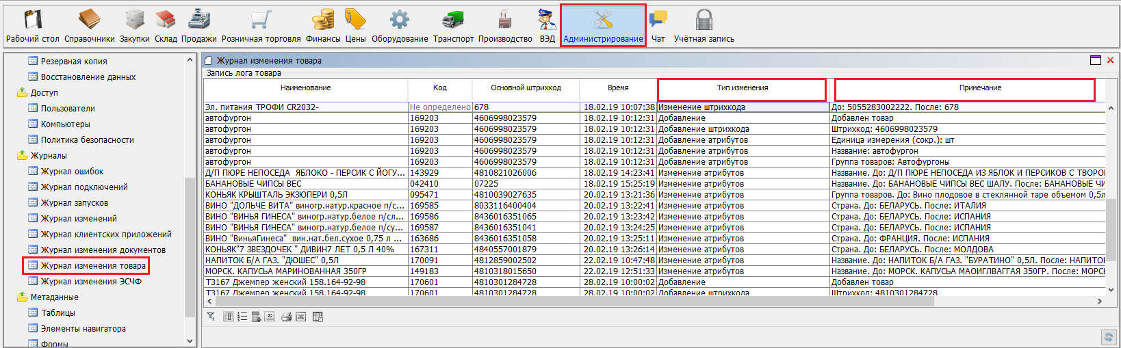Sort by the Тип изменения column header
Image resolution: width=1121 pixels, height=348 pixels.
click(x=742, y=88)
